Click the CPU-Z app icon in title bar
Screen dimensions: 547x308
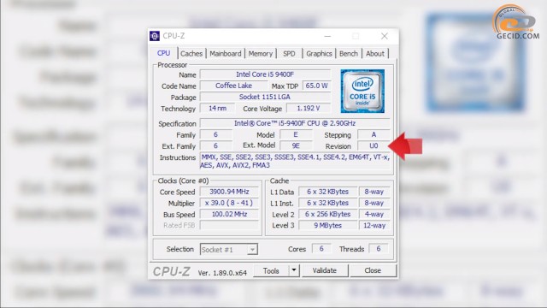coord(155,36)
